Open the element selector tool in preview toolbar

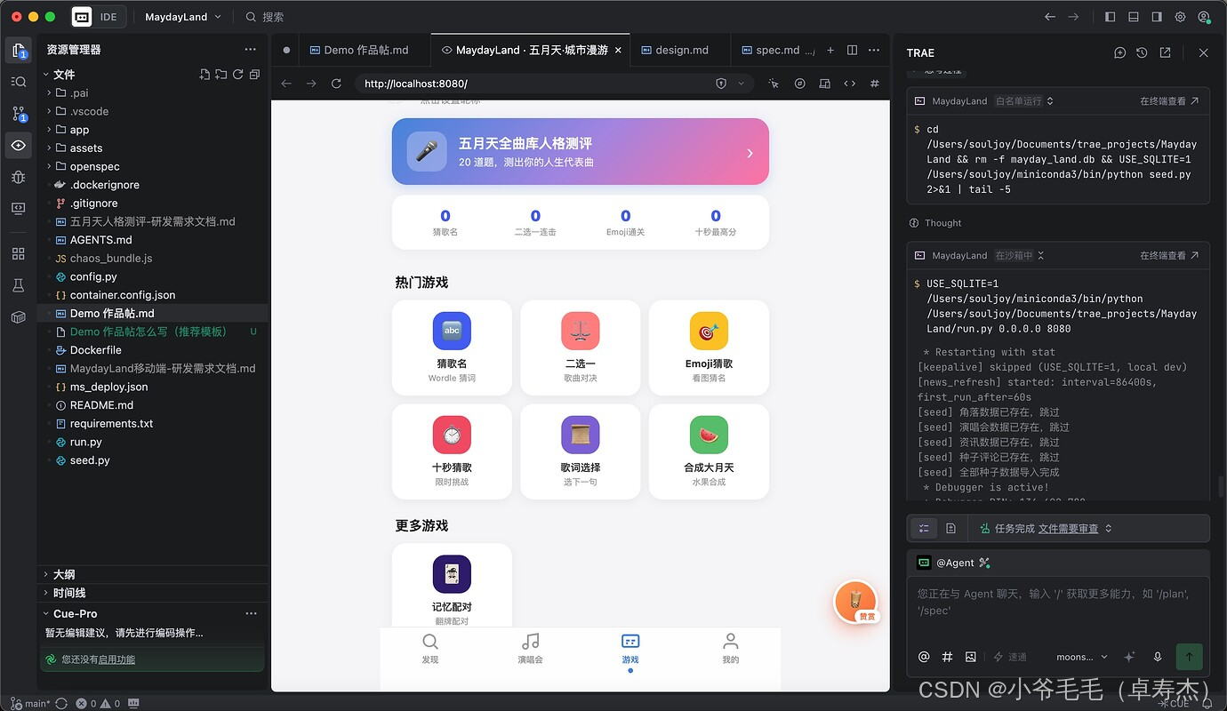[x=774, y=84]
